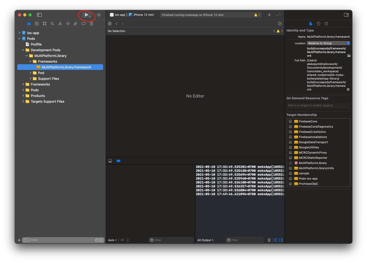
Task: Open the Breakpoint navigator
Action: pos(84,24)
